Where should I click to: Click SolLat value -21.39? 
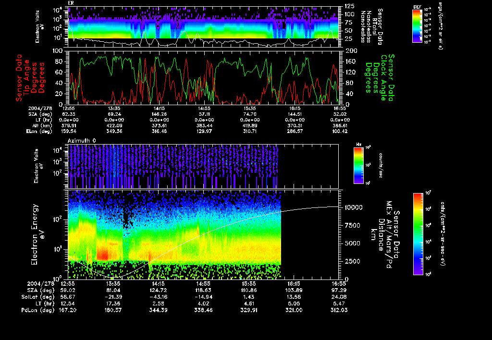point(112,297)
